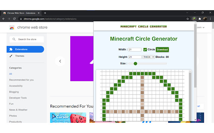The height and width of the screenshot is (133, 214).
Task: Click the Chrome Web Store rainbow logo
Action: (x=12, y=28)
